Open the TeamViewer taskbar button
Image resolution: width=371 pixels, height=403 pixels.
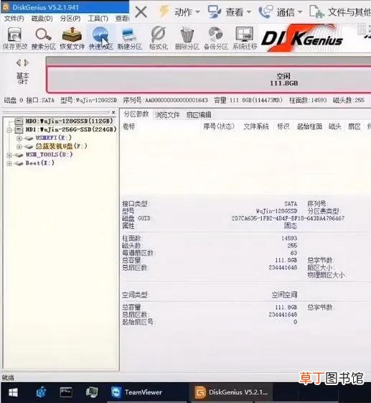point(136,392)
